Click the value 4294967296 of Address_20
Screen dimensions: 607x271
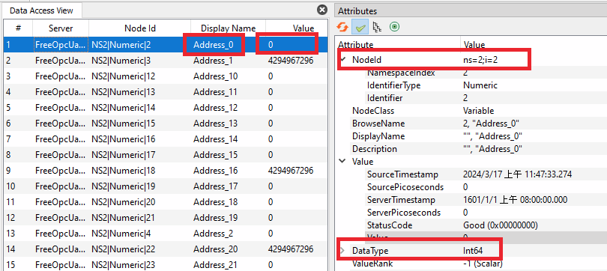290,249
